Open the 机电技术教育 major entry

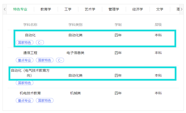point(30,93)
